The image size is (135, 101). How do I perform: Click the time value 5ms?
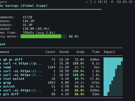click(x=97, y=67)
